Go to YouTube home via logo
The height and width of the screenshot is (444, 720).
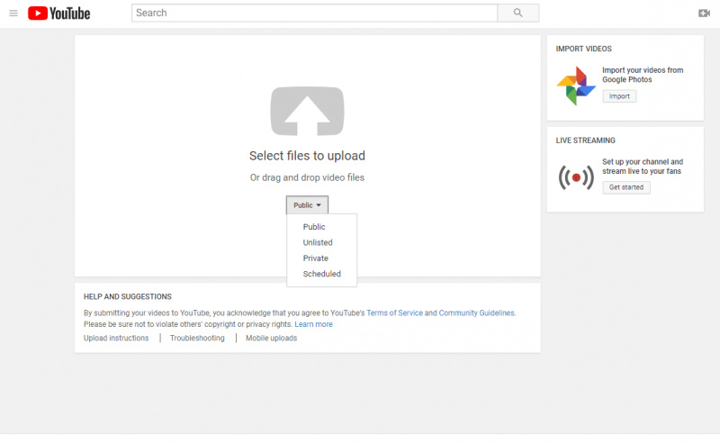[x=58, y=14]
